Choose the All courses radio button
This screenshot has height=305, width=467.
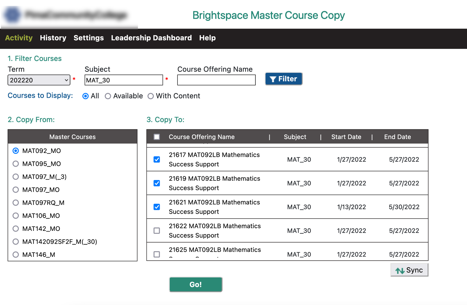pos(86,96)
